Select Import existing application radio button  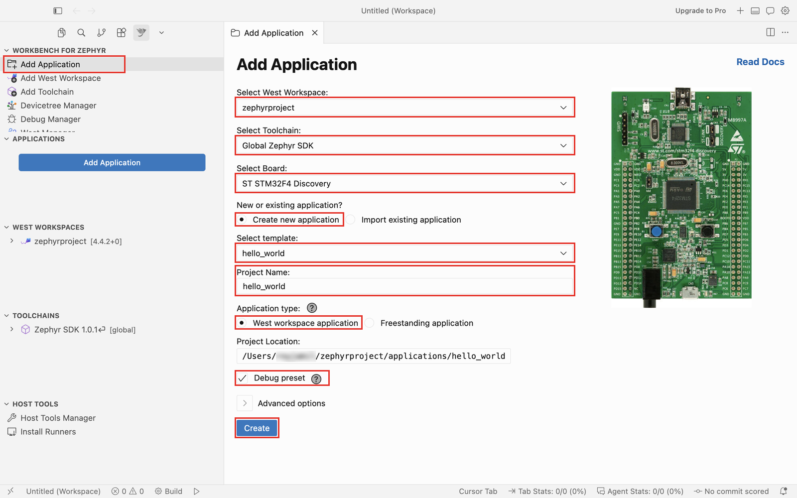click(x=351, y=220)
